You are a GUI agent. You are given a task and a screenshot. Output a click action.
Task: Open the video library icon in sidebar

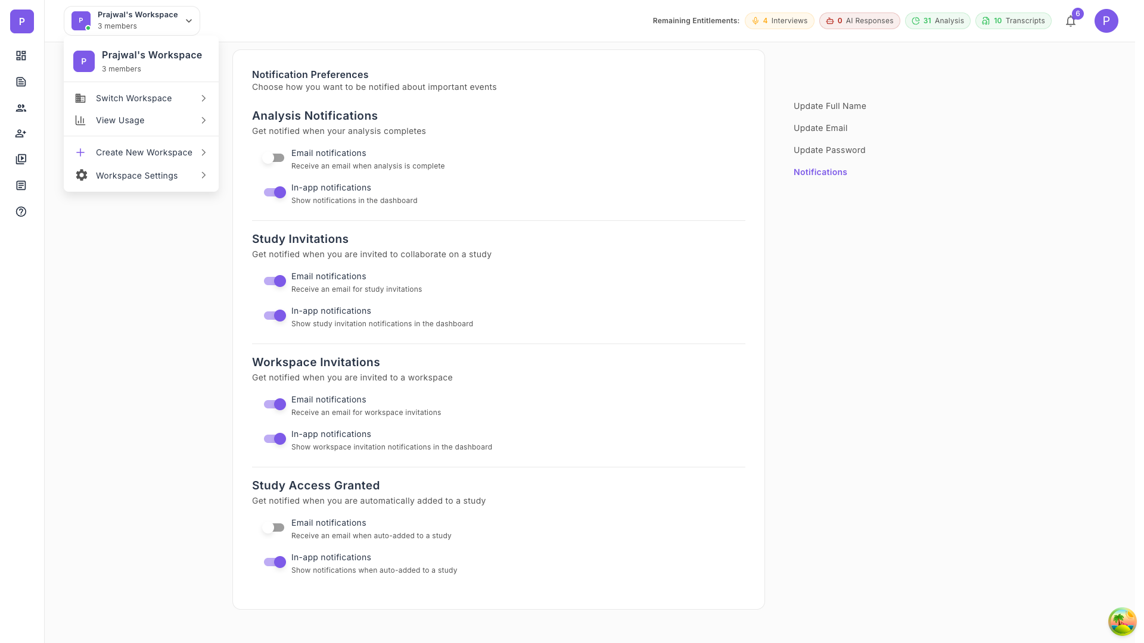(21, 159)
